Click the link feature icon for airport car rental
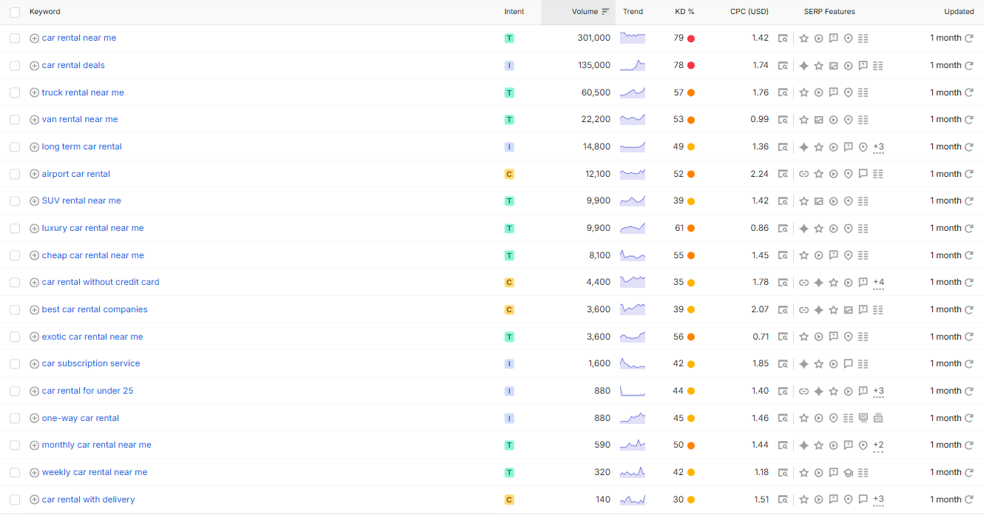The height and width of the screenshot is (515, 984). (803, 174)
